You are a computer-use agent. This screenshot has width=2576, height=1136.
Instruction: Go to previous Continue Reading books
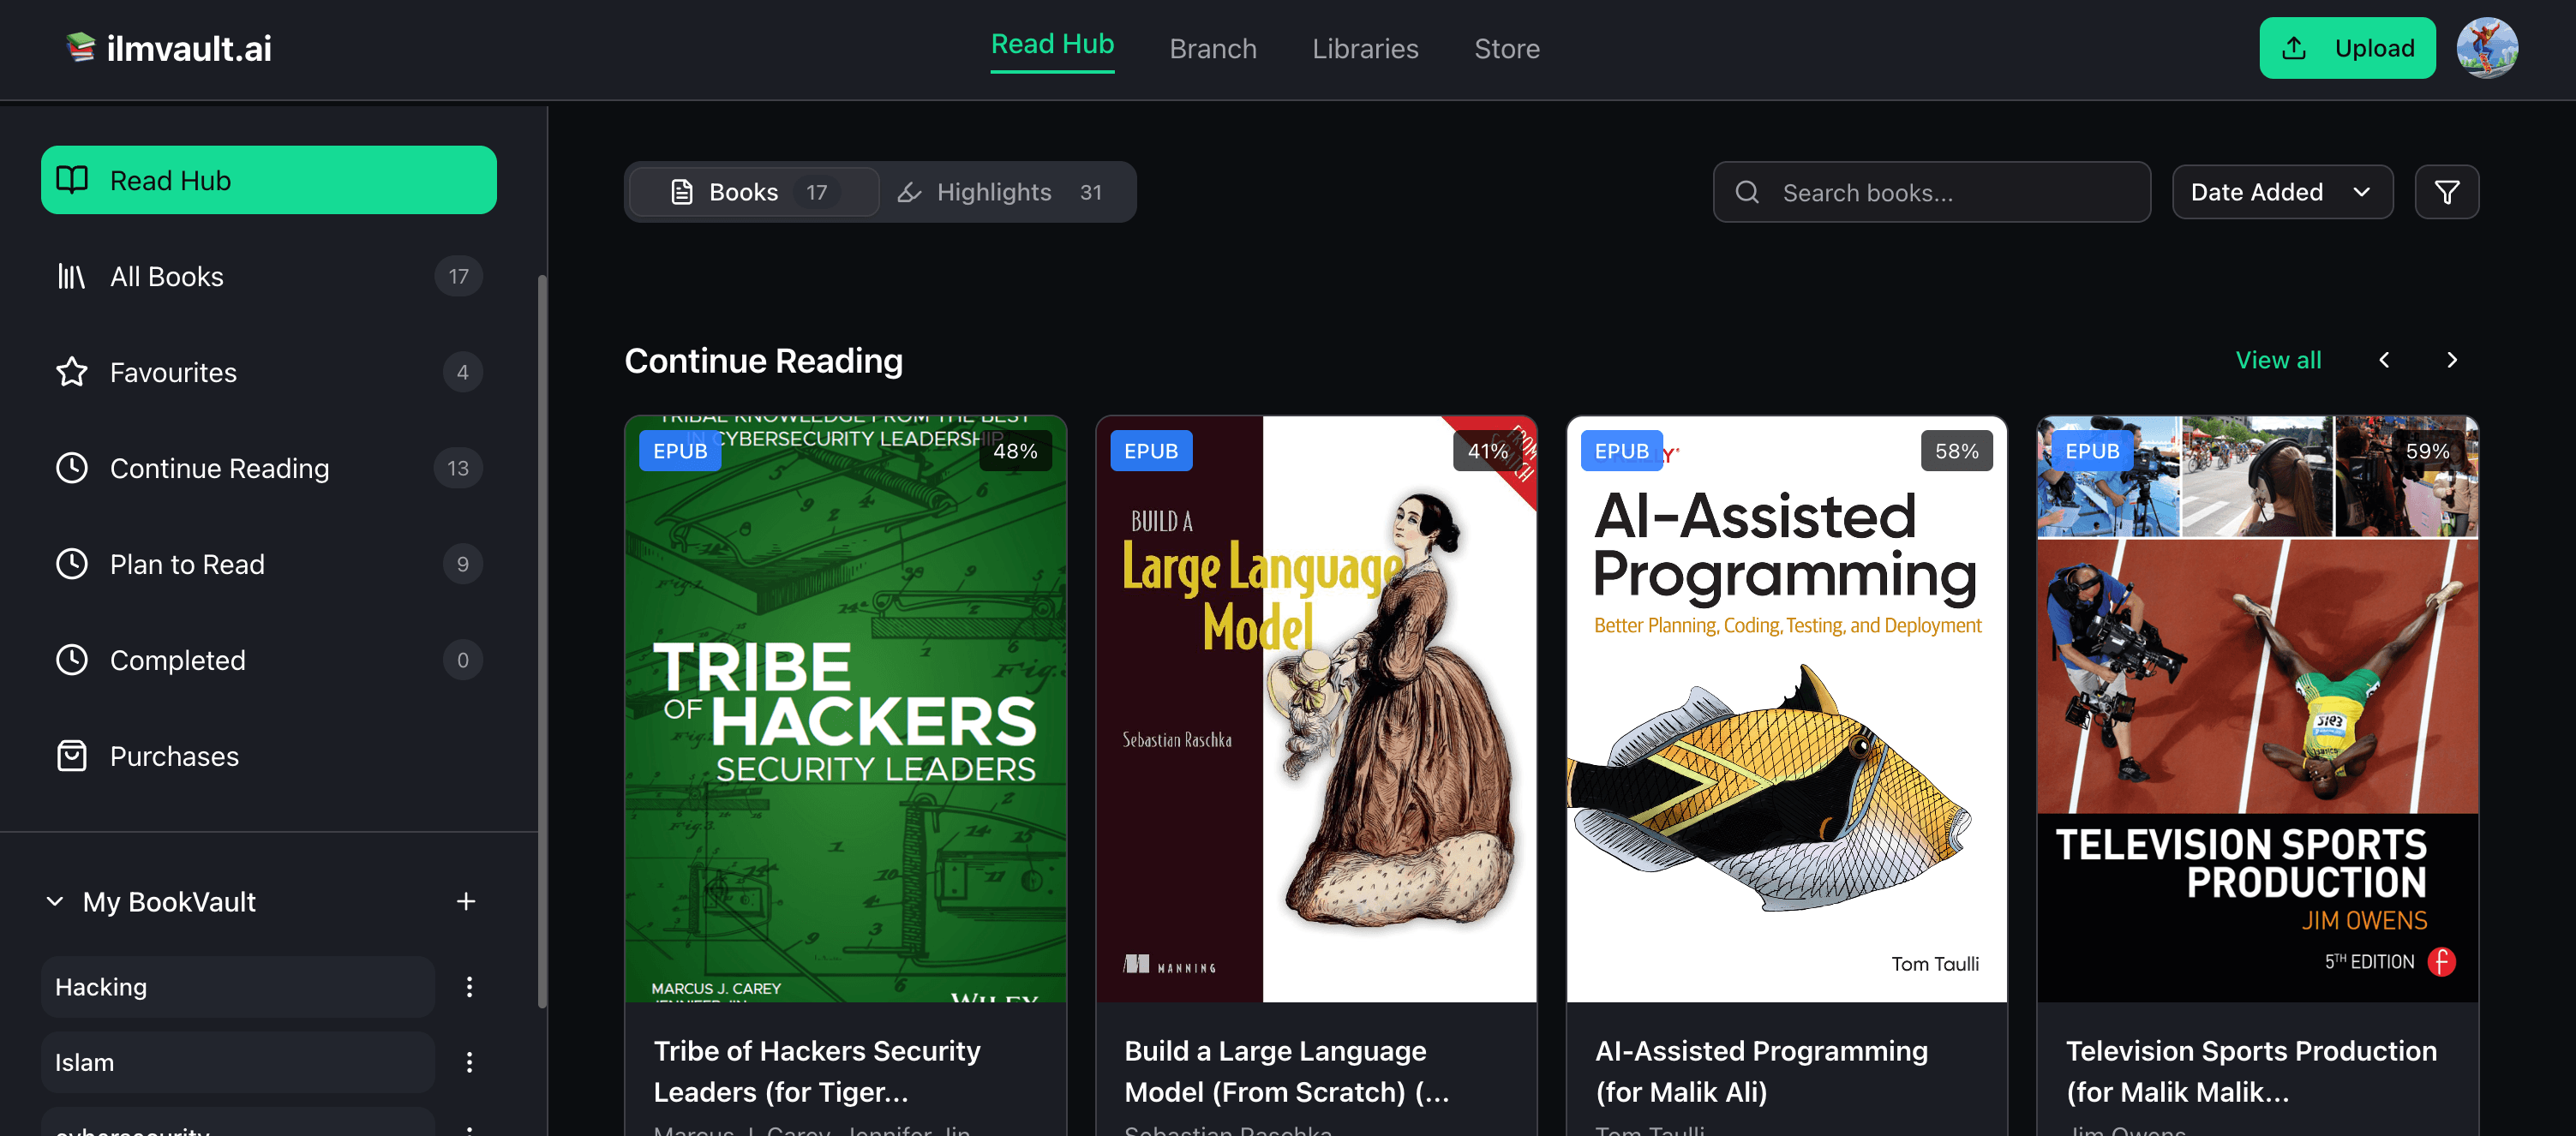tap(2384, 360)
